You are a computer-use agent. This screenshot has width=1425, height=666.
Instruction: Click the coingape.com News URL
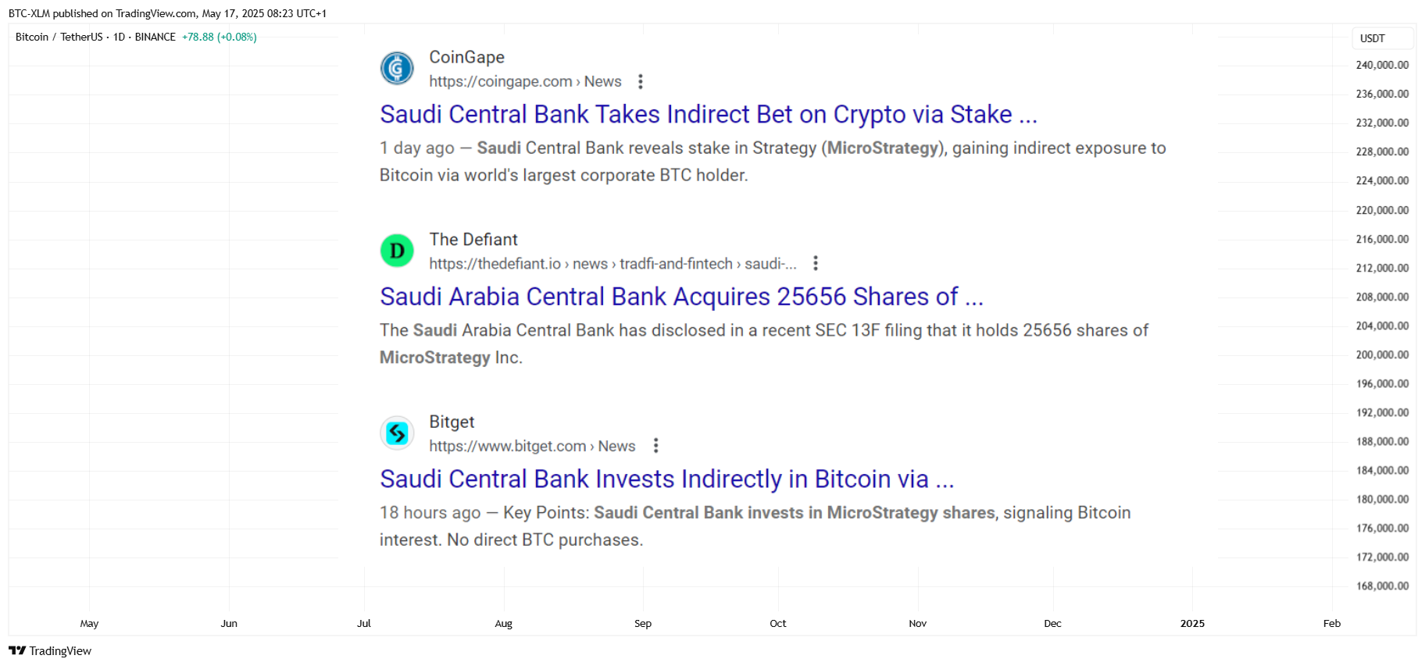[x=525, y=81]
